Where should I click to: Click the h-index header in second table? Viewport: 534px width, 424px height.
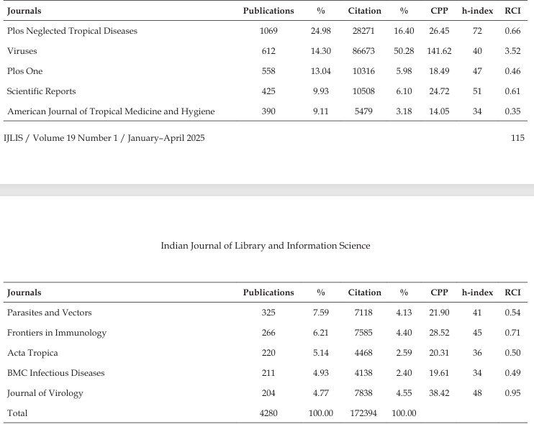click(x=477, y=292)
